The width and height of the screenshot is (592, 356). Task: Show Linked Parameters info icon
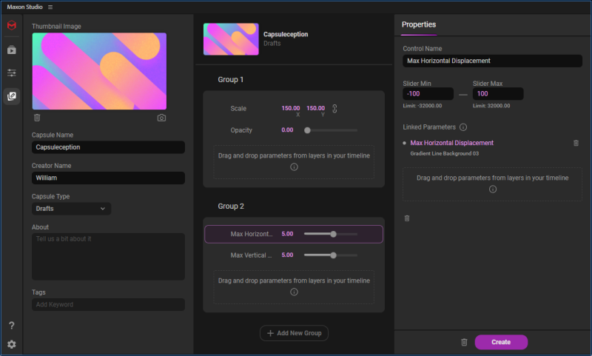click(x=463, y=127)
